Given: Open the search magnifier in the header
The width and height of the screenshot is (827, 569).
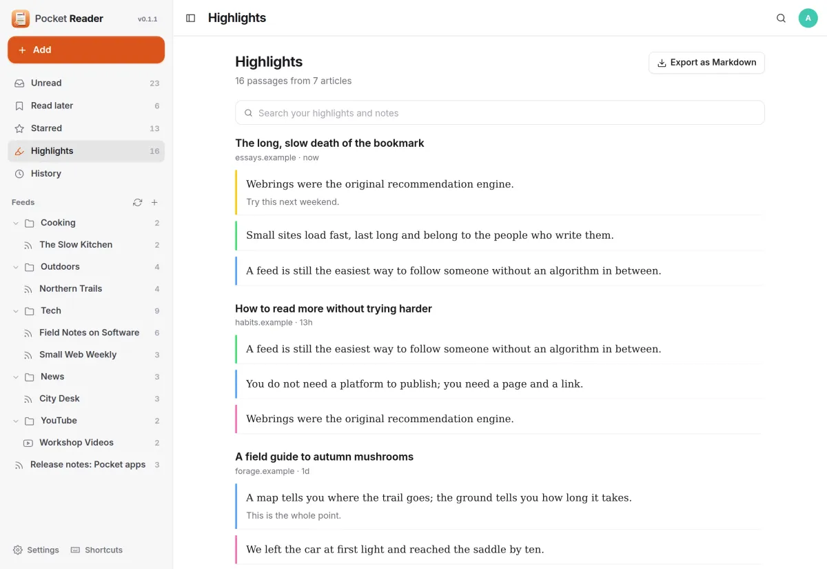Looking at the screenshot, I should (x=781, y=18).
